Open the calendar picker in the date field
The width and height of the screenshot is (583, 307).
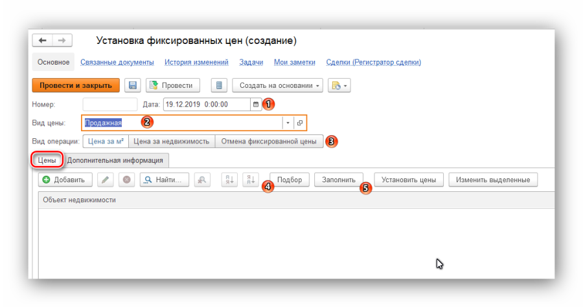[x=255, y=104]
